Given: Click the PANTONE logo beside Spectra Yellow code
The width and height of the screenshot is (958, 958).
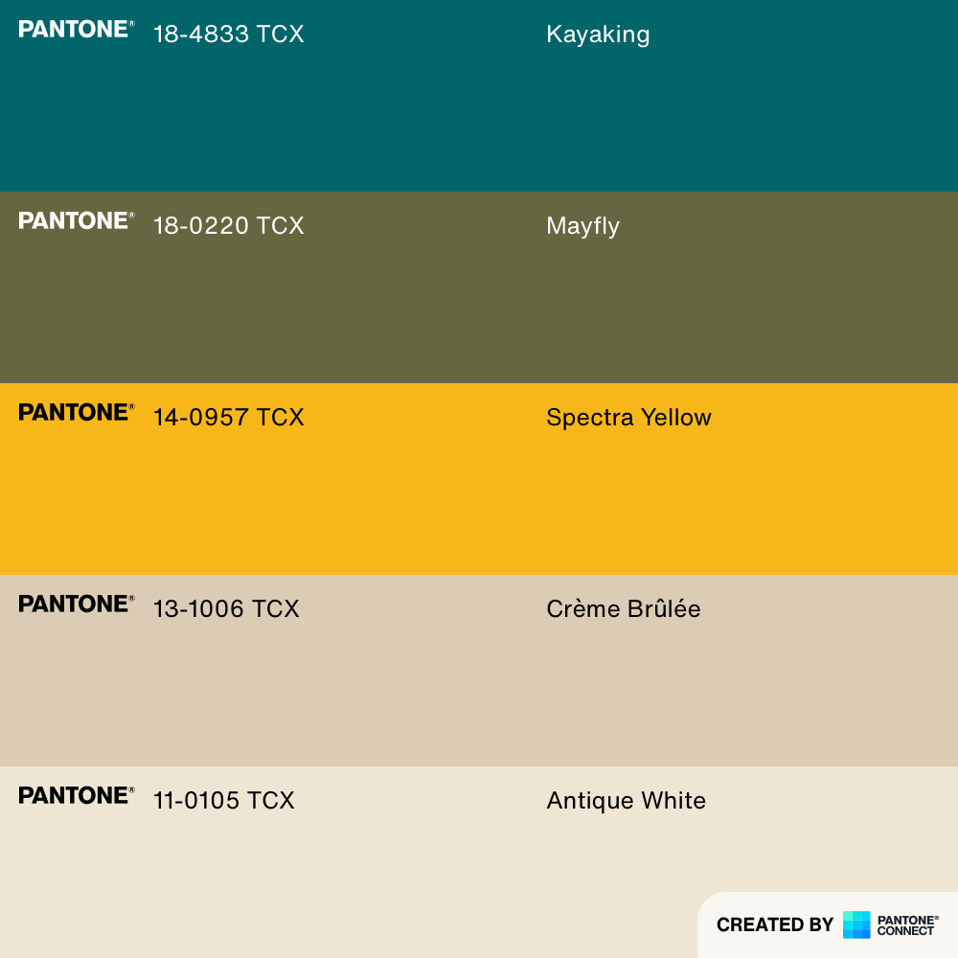Looking at the screenshot, I should [77, 412].
